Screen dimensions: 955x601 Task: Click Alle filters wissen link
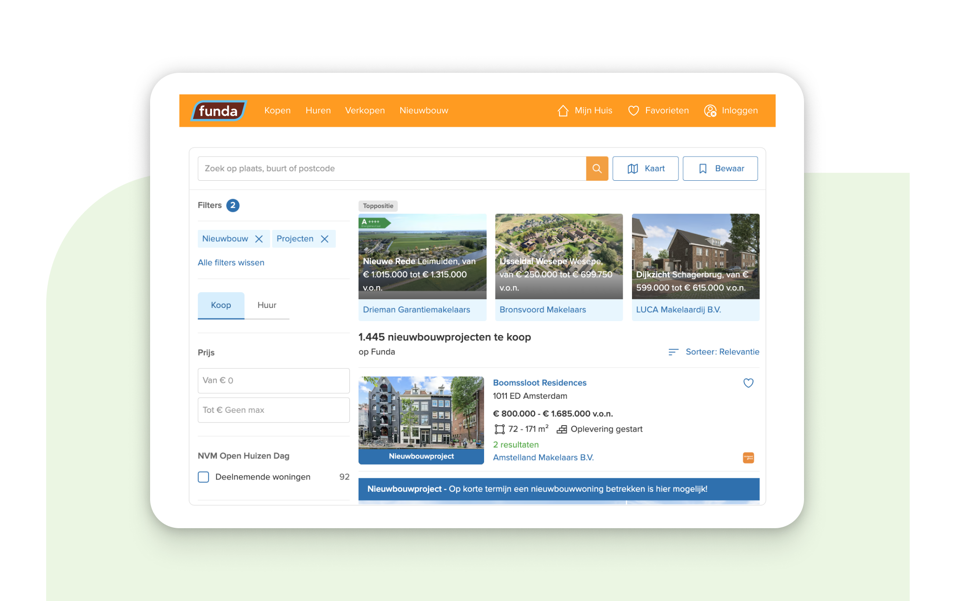pyautogui.click(x=231, y=262)
